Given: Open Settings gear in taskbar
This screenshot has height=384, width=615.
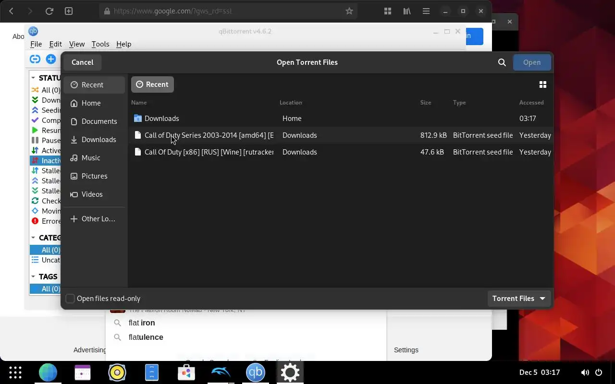Looking at the screenshot, I should pyautogui.click(x=290, y=372).
